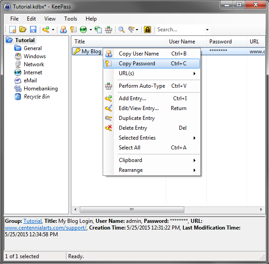This screenshot has width=269, height=264.
Task: Open the www.centennialarts.com/support/ link
Action: [x=46, y=228]
